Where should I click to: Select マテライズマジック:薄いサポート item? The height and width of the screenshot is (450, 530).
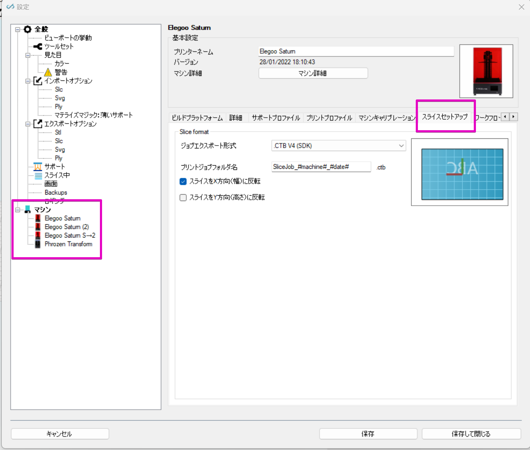[x=93, y=115]
